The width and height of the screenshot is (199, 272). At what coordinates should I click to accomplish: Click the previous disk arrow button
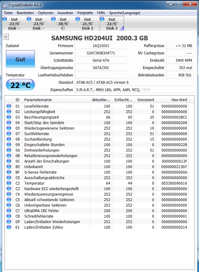tap(6, 37)
